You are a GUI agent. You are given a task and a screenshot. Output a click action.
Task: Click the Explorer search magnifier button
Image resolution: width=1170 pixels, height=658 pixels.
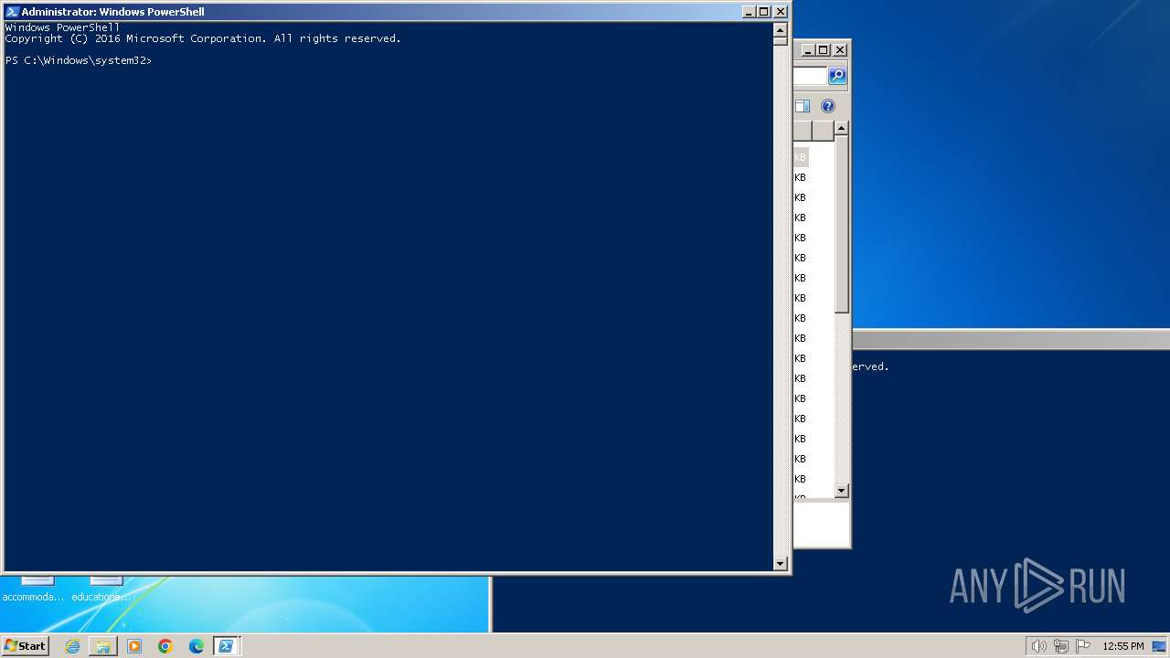pyautogui.click(x=837, y=76)
